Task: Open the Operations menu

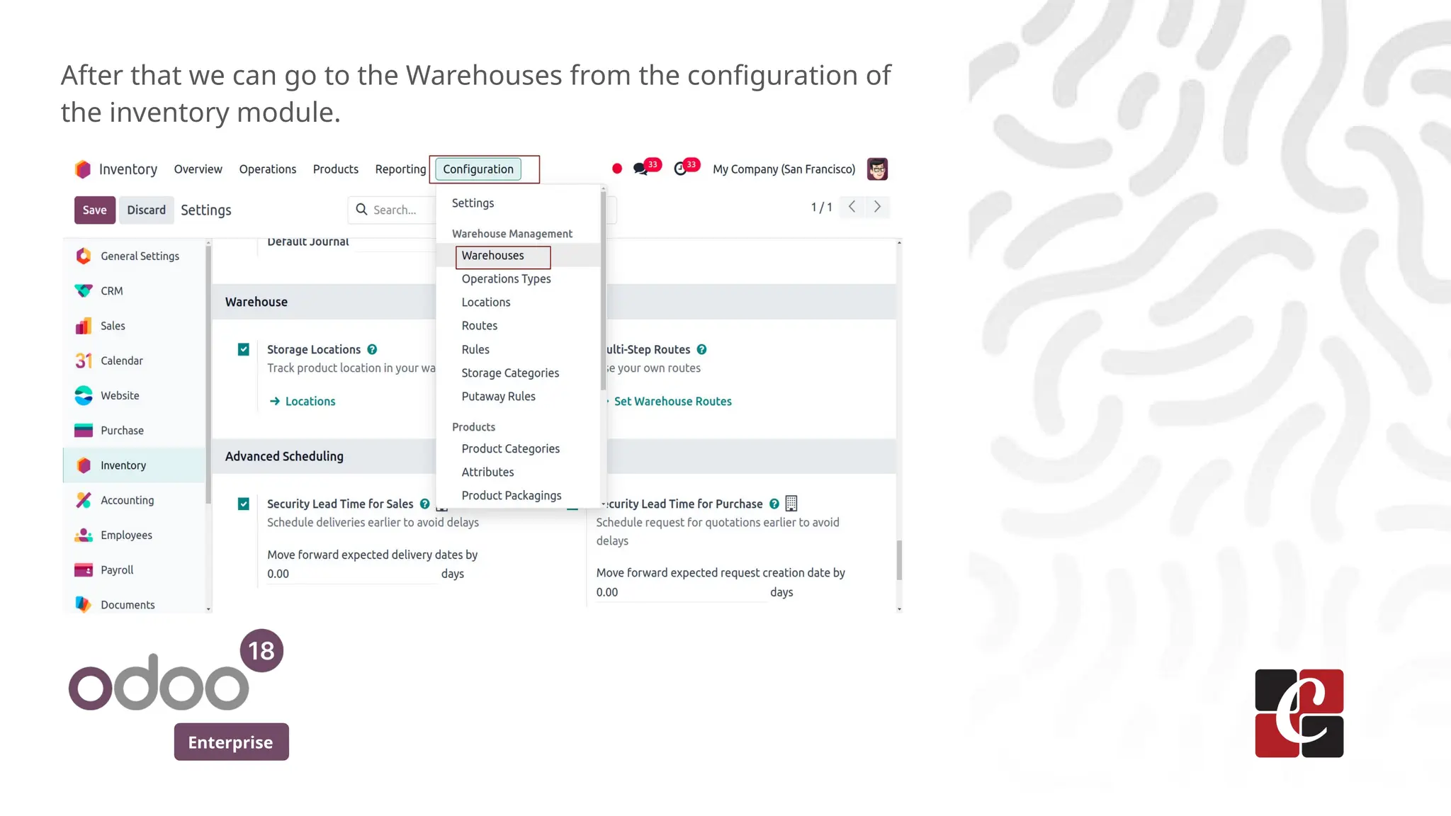Action: [268, 169]
